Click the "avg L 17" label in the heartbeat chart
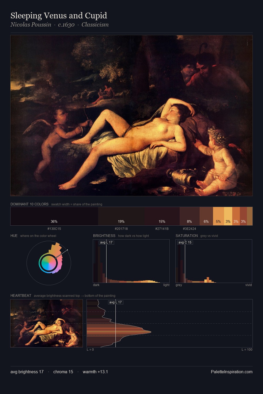This screenshot has height=394, width=263. click(x=116, y=302)
